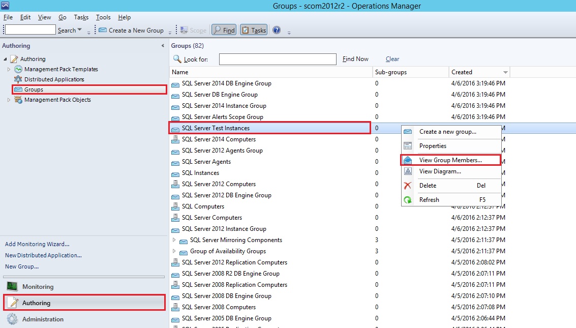Click the Clear link
Screen dimensions: 576x328
coord(392,59)
